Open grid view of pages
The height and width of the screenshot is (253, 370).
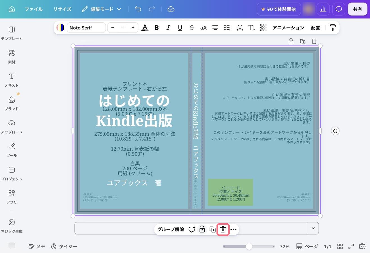[340, 247]
